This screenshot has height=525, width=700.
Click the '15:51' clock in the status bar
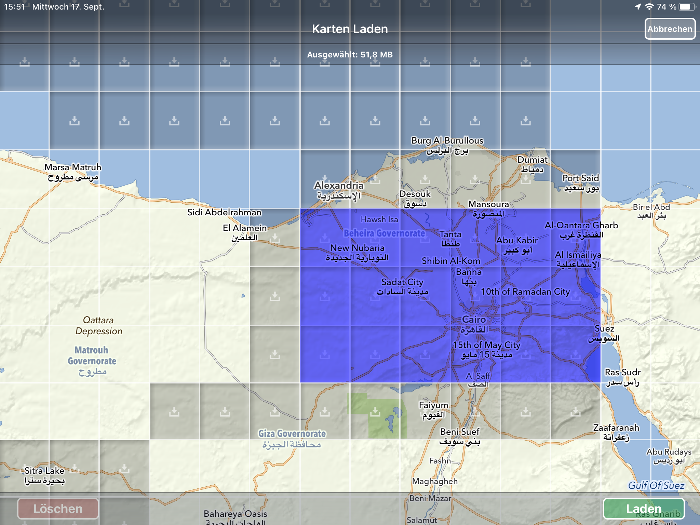[x=14, y=7]
